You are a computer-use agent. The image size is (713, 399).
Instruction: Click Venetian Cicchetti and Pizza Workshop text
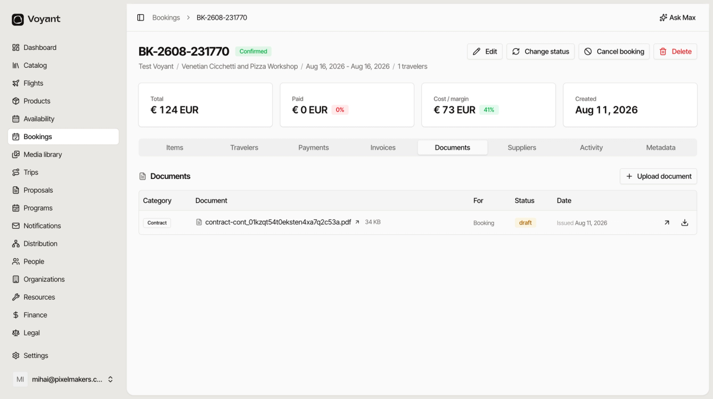pyautogui.click(x=239, y=67)
